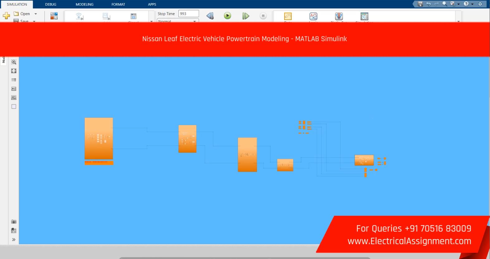
Task: Expand the Prepare gallery dropdown arrow
Action: (151, 21)
